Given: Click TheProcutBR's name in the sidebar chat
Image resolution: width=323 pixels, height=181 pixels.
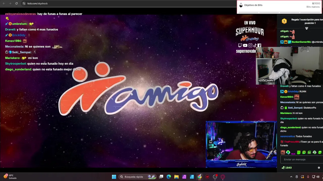Looking at the screenshot, I should tap(291, 142).
